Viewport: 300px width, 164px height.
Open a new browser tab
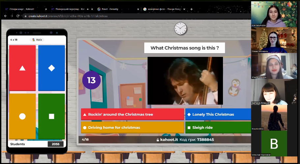[192, 9]
